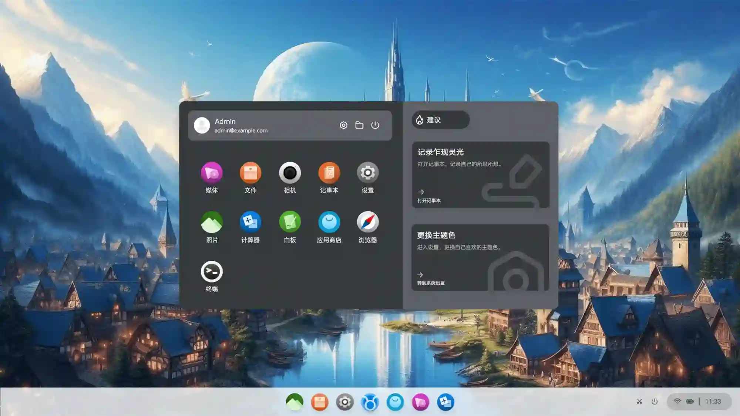Open the taskbar clock showing 11:33
This screenshot has height=416, width=740.
[713, 402]
